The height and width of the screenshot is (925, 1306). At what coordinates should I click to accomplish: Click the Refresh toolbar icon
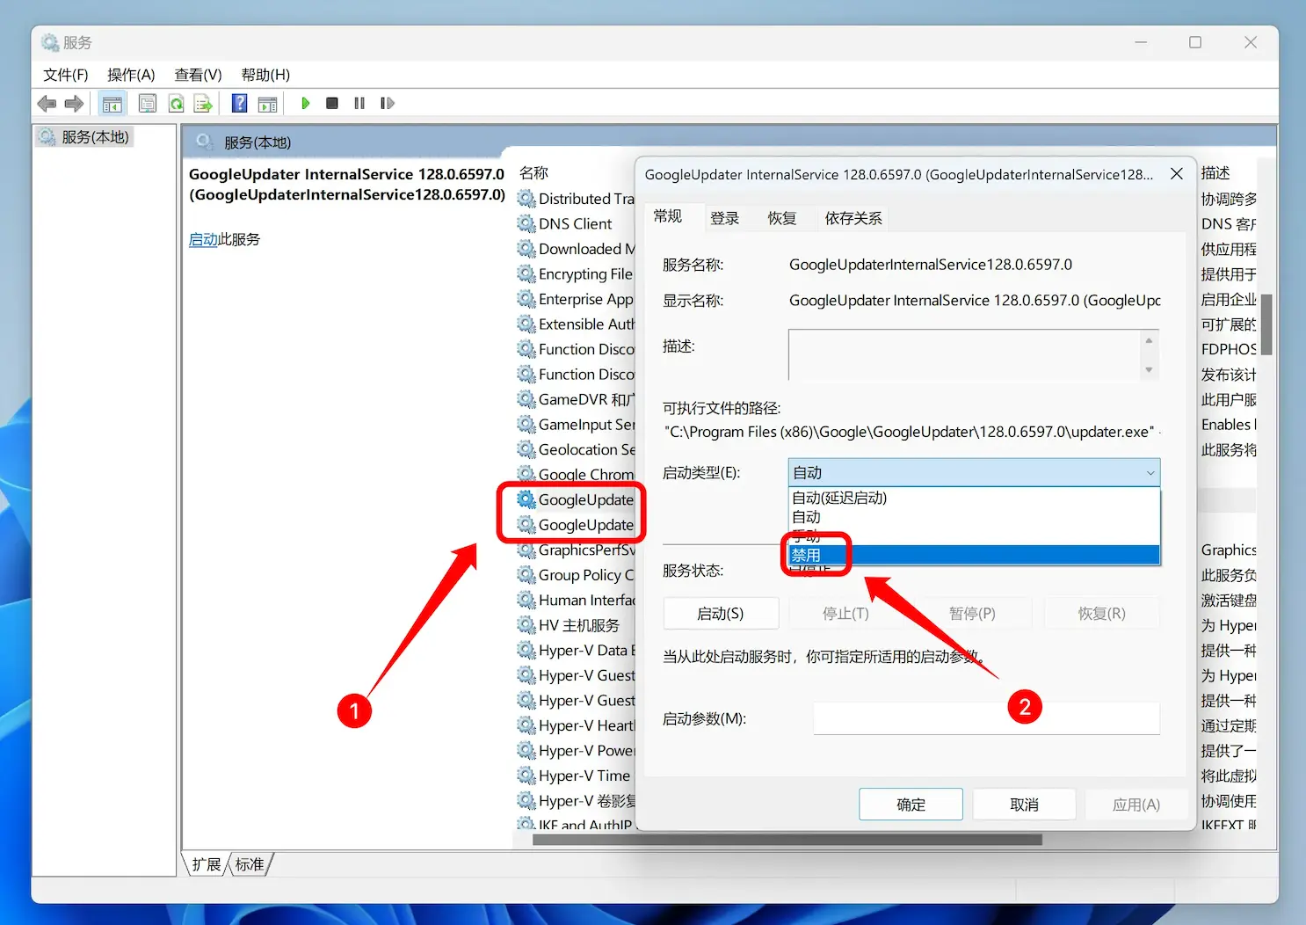point(176,104)
